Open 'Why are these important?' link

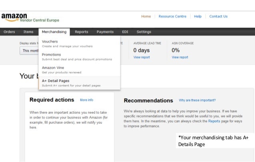tap(197, 100)
